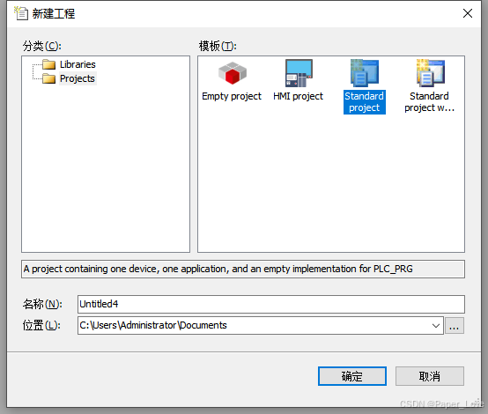Close the 新建工程 dialog window

(x=468, y=13)
